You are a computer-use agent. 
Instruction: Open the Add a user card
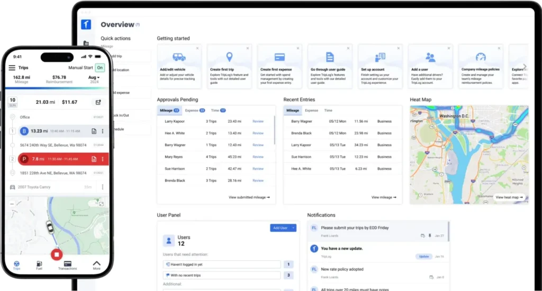click(430, 67)
